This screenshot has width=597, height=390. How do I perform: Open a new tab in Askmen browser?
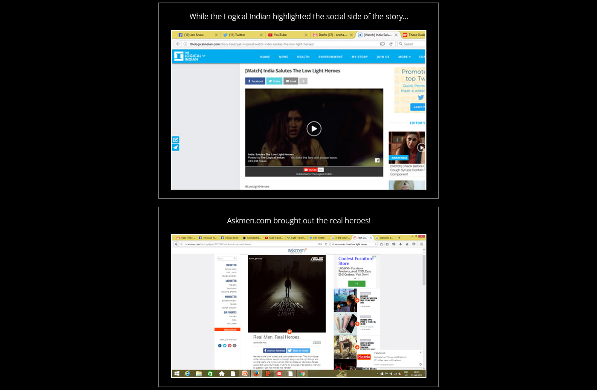(x=399, y=238)
